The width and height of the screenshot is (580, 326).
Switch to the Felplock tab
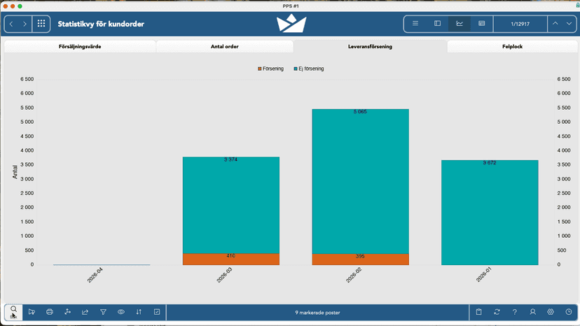point(512,47)
